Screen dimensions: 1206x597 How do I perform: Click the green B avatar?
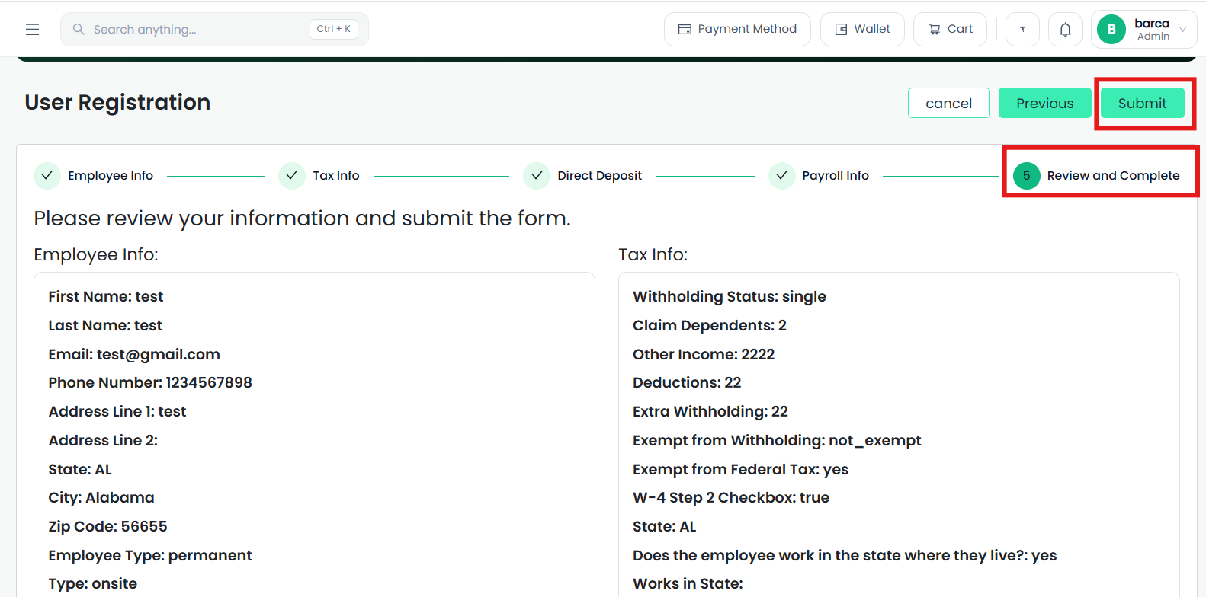tap(1111, 29)
